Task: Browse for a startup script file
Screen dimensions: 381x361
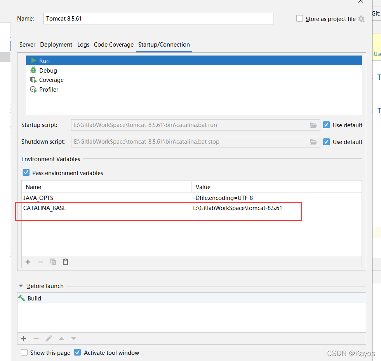Action: click(x=313, y=125)
